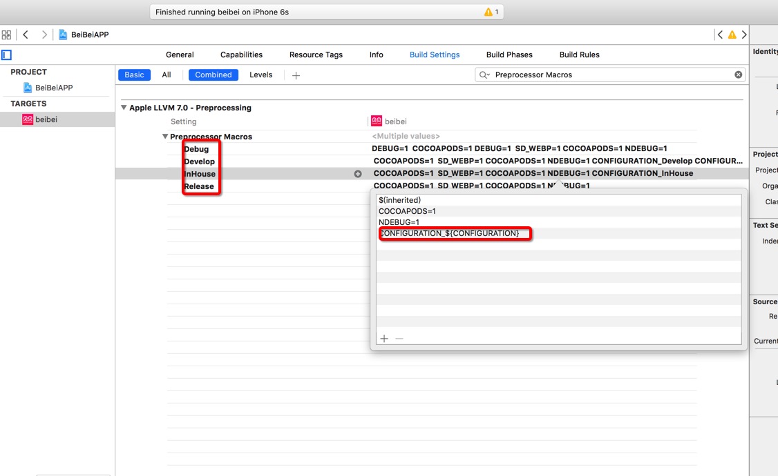Select the COCOAPODS=1 entry in the popup
This screenshot has height=476, width=778.
pos(559,211)
